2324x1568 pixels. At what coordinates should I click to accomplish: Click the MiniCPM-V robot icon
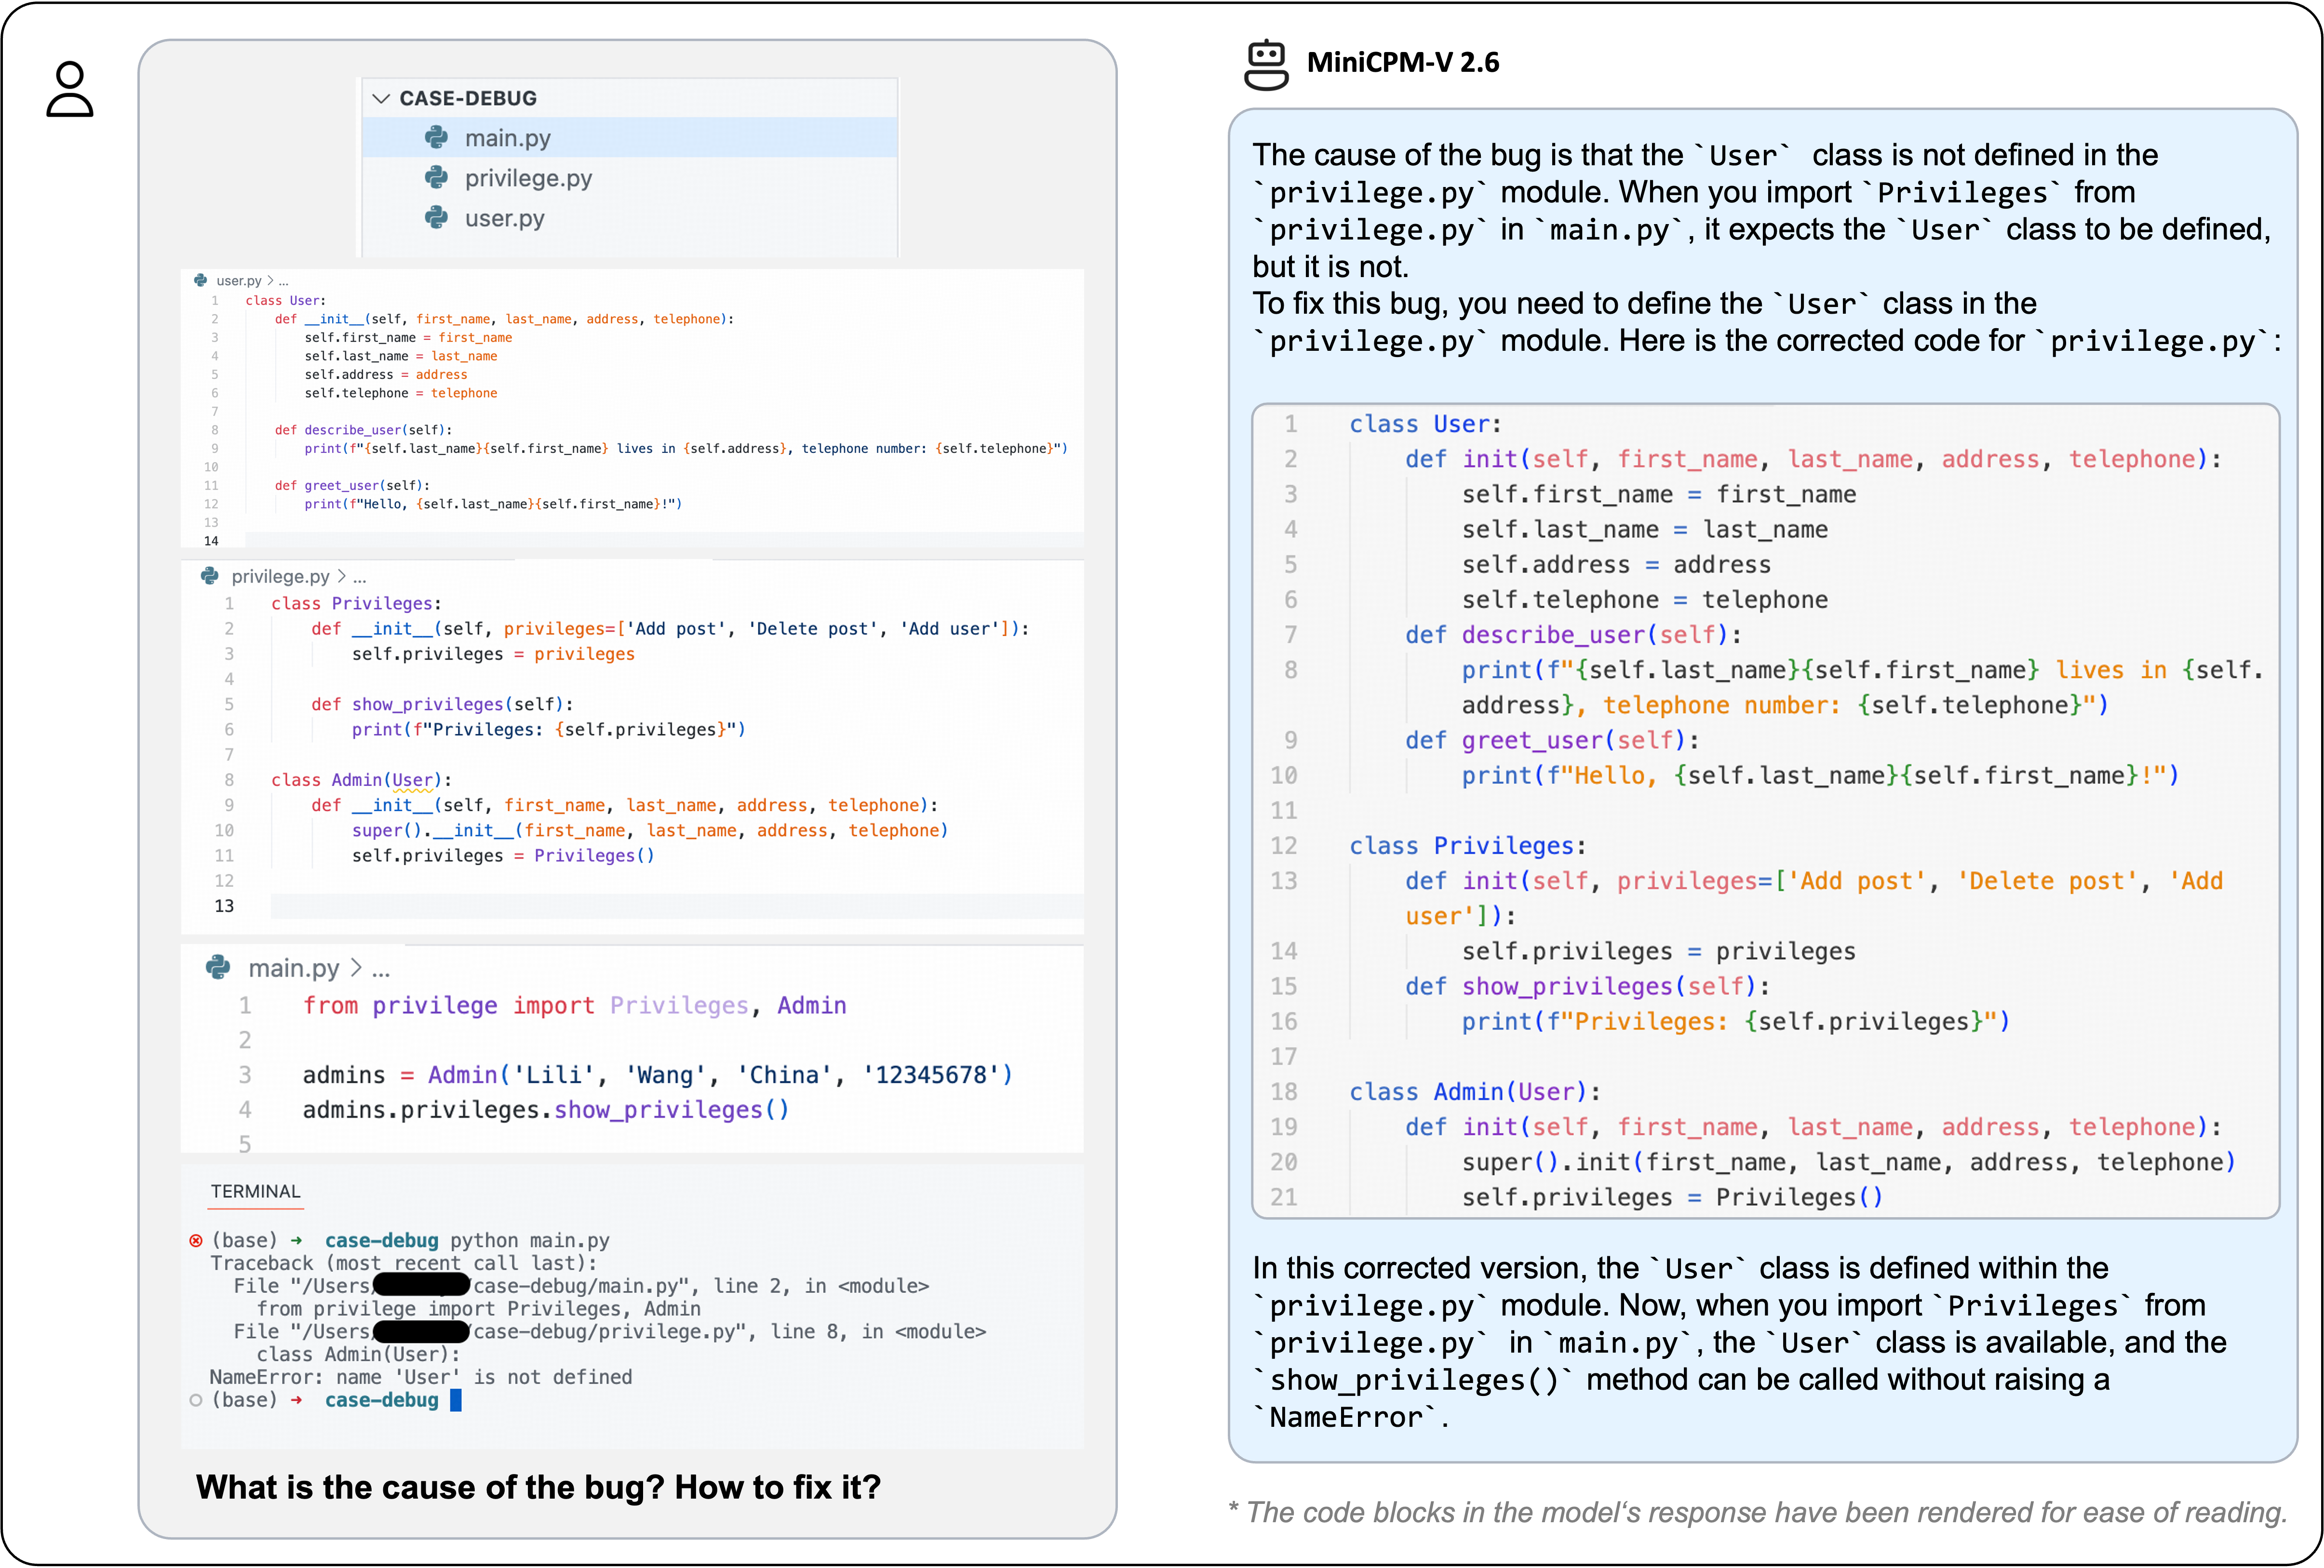pos(1266,65)
